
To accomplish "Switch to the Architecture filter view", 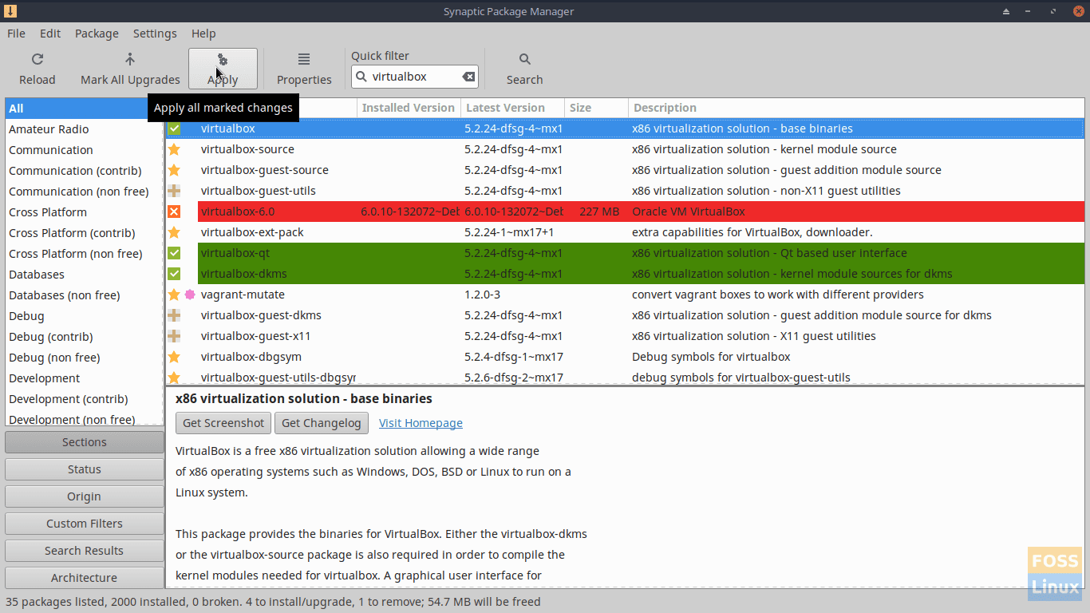I will [85, 578].
